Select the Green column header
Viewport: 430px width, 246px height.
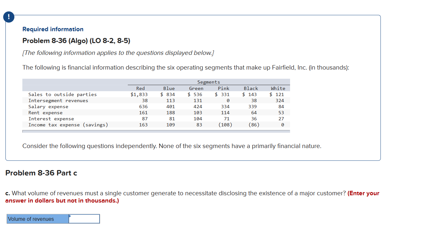click(196, 88)
